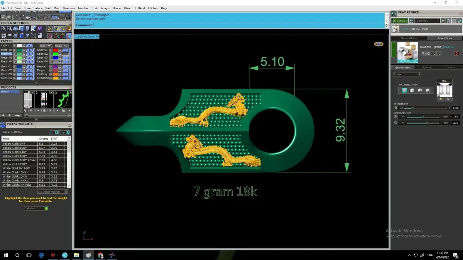
Task: Click the pencil edit icon in Info & Settings
Action: [34, 28]
